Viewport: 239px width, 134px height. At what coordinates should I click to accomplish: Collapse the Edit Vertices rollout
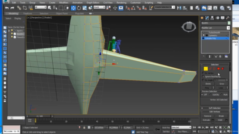(215, 112)
